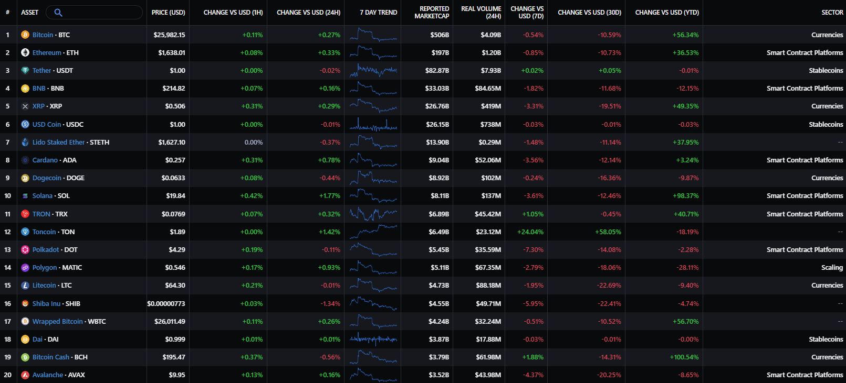Click the Shiba Inu logo icon
846x383 pixels.
[x=25, y=303]
